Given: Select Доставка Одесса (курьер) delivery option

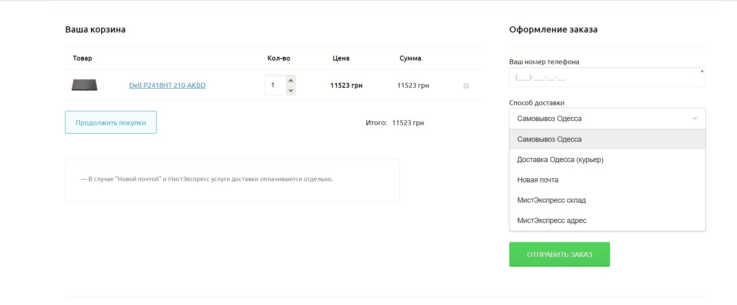Looking at the screenshot, I should click(560, 160).
